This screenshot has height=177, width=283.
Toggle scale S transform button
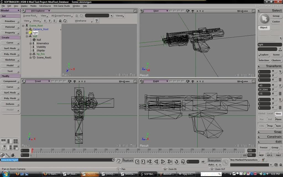(280, 72)
